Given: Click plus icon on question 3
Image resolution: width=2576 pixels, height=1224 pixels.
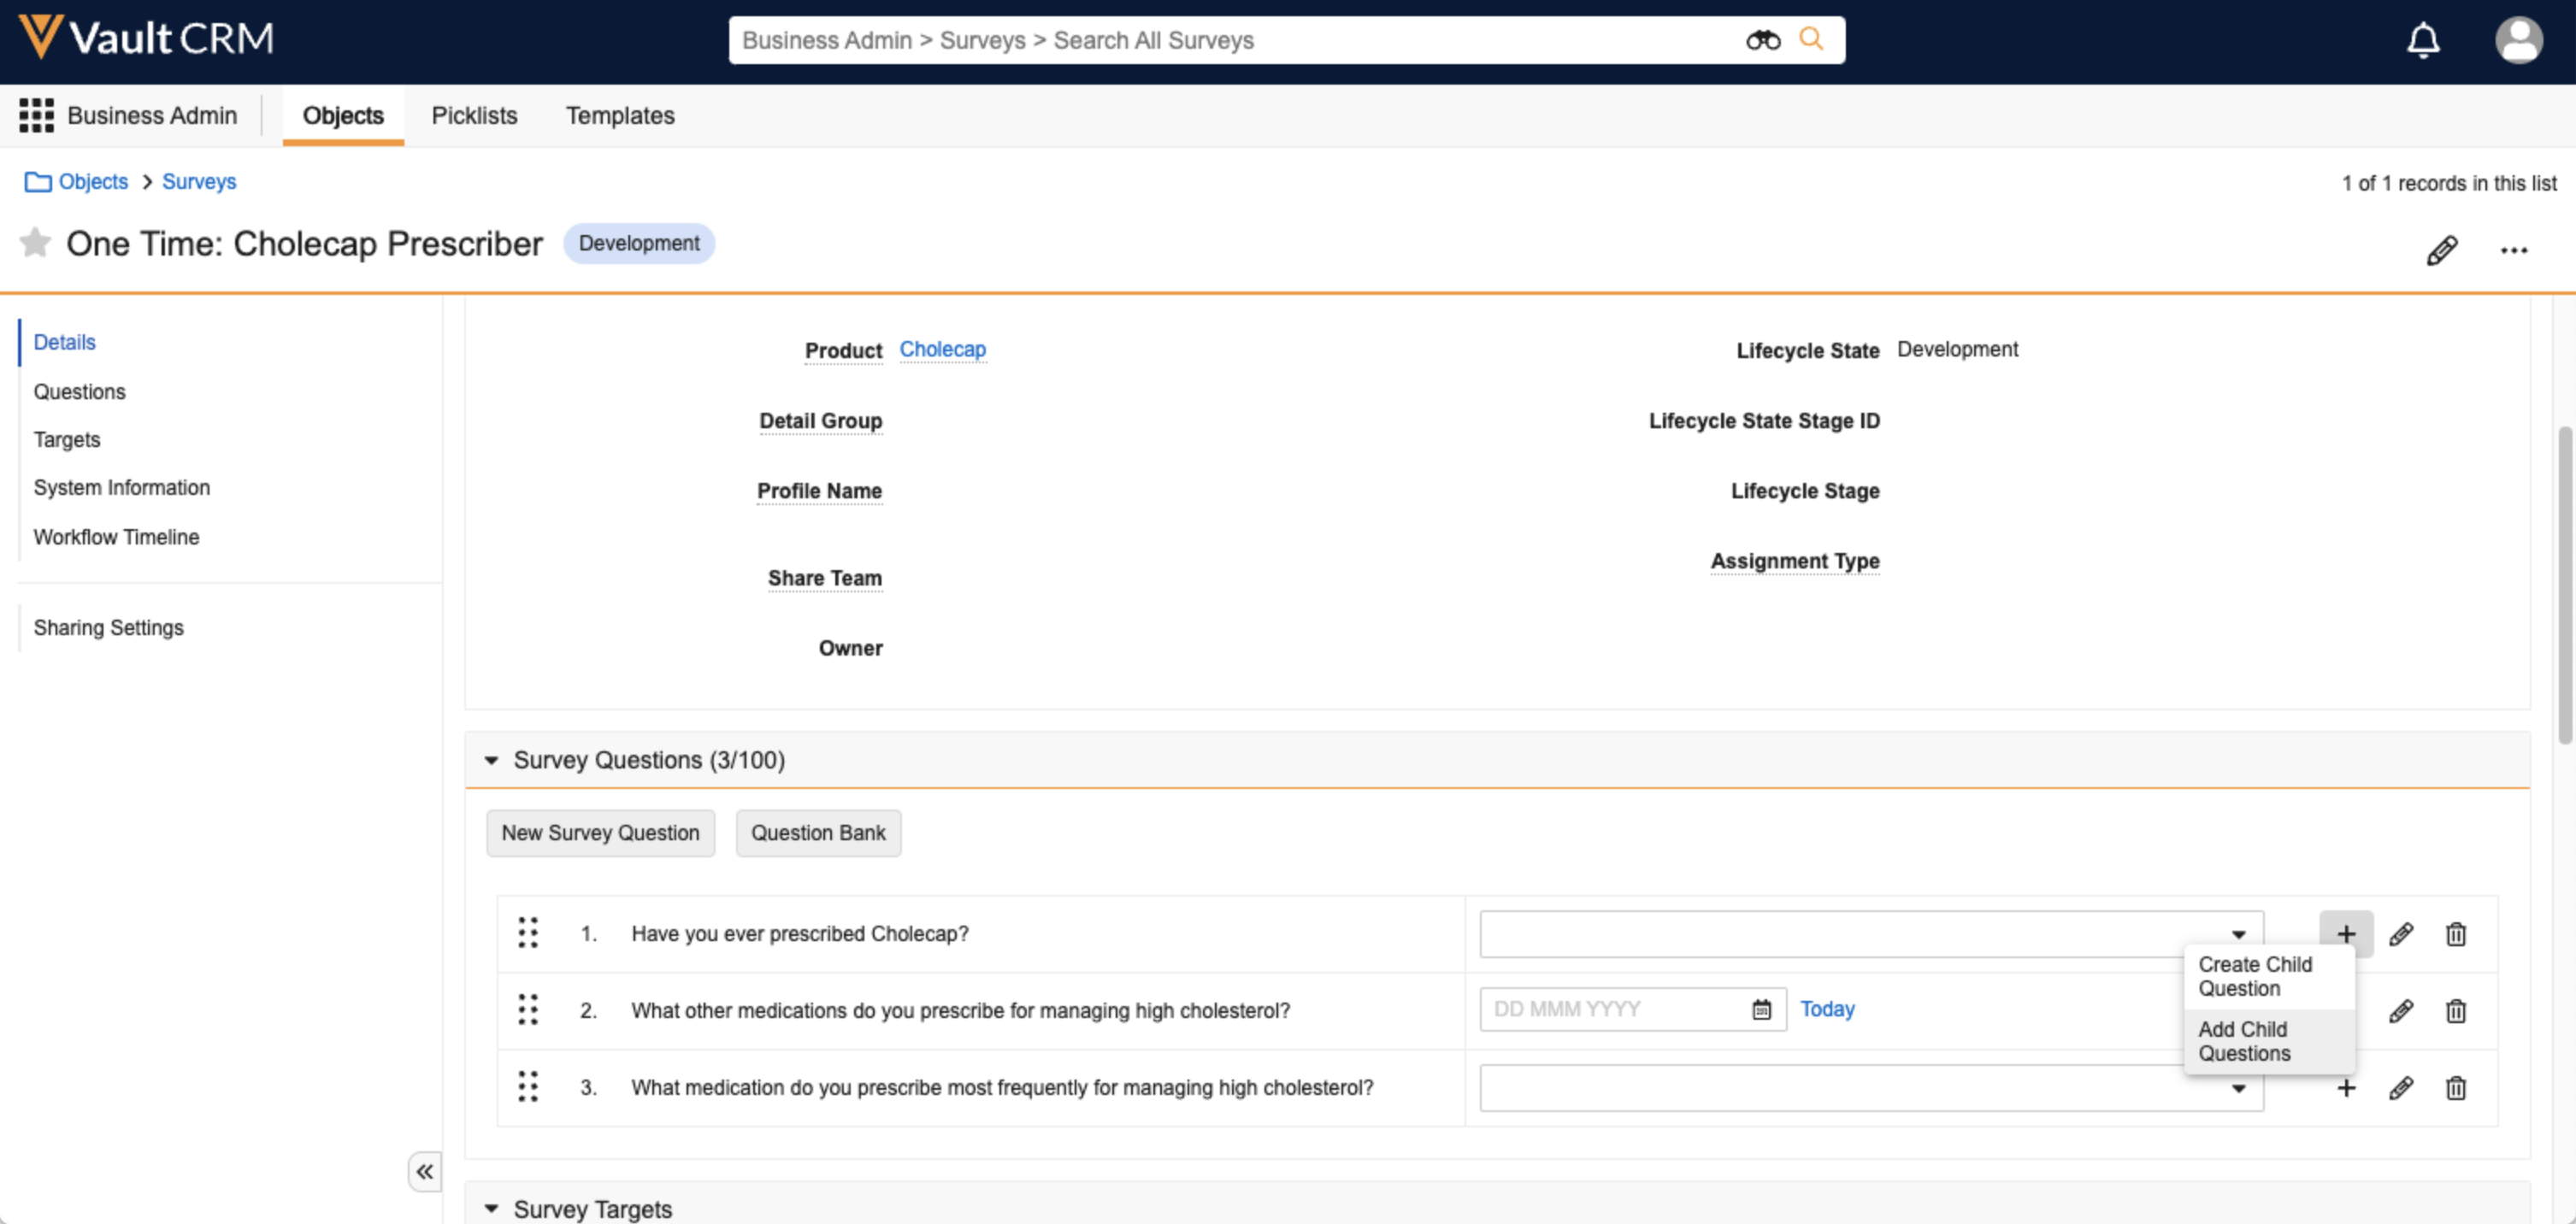Looking at the screenshot, I should pos(2346,1088).
